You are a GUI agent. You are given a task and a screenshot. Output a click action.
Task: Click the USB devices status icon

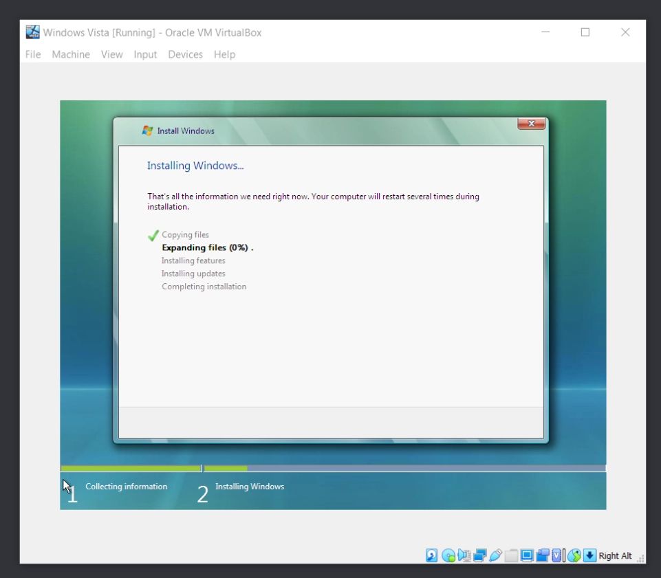pyautogui.click(x=496, y=555)
